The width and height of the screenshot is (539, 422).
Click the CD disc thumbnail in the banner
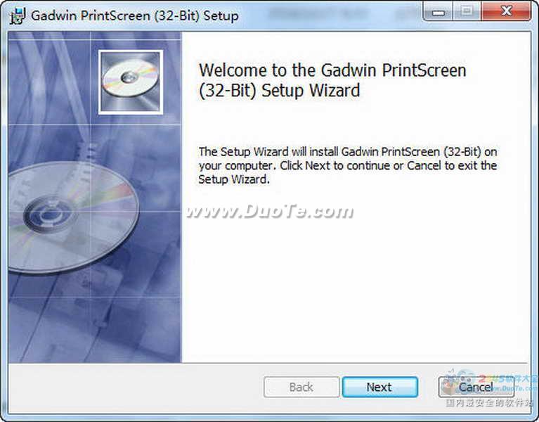[131, 82]
